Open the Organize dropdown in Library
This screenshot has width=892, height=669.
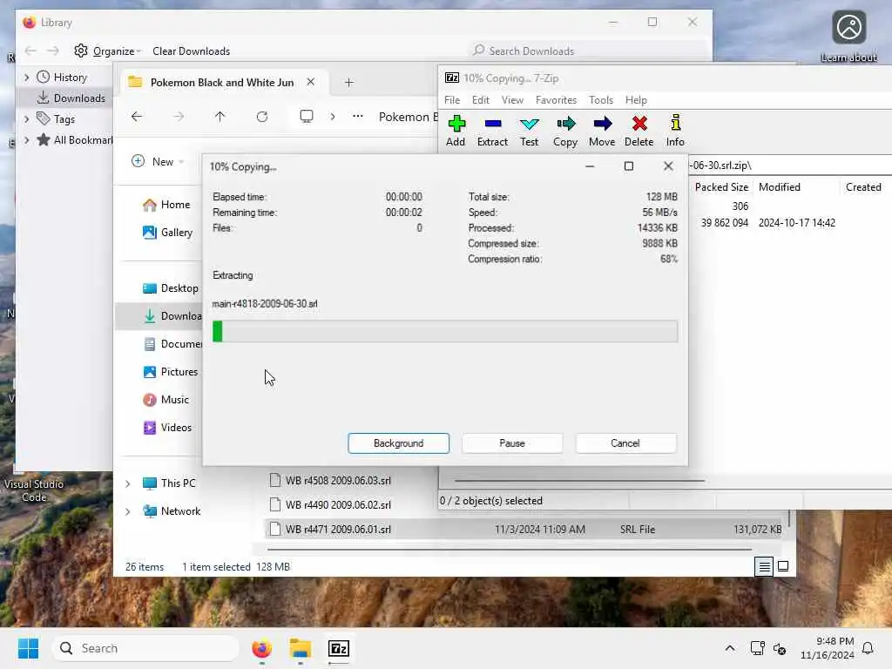[x=107, y=51]
